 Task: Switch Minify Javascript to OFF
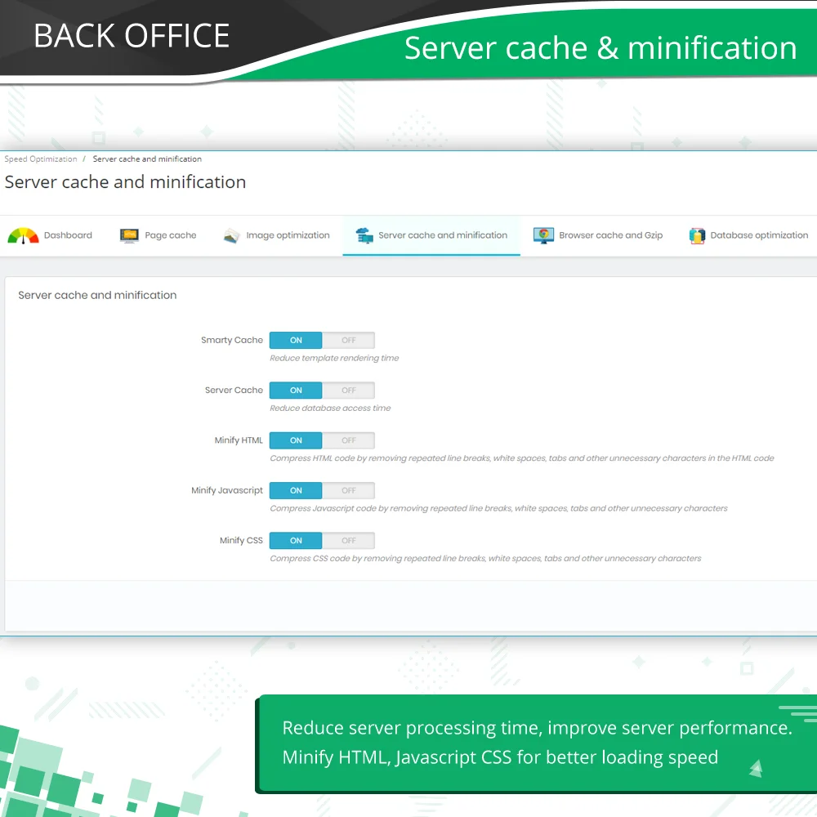pyautogui.click(x=349, y=491)
